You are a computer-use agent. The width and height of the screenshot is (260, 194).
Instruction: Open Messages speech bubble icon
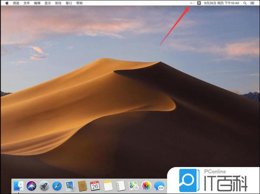pyautogui.click(x=159, y=186)
